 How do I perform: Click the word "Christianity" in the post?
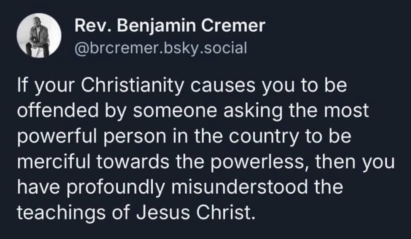pos(132,86)
